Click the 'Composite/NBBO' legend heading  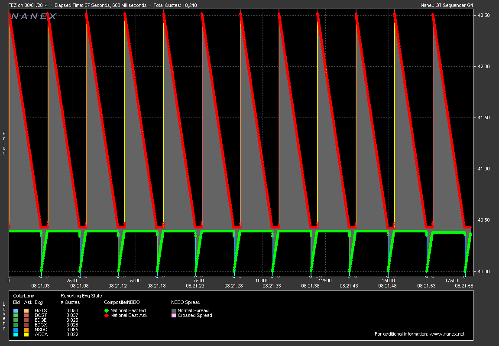click(122, 302)
